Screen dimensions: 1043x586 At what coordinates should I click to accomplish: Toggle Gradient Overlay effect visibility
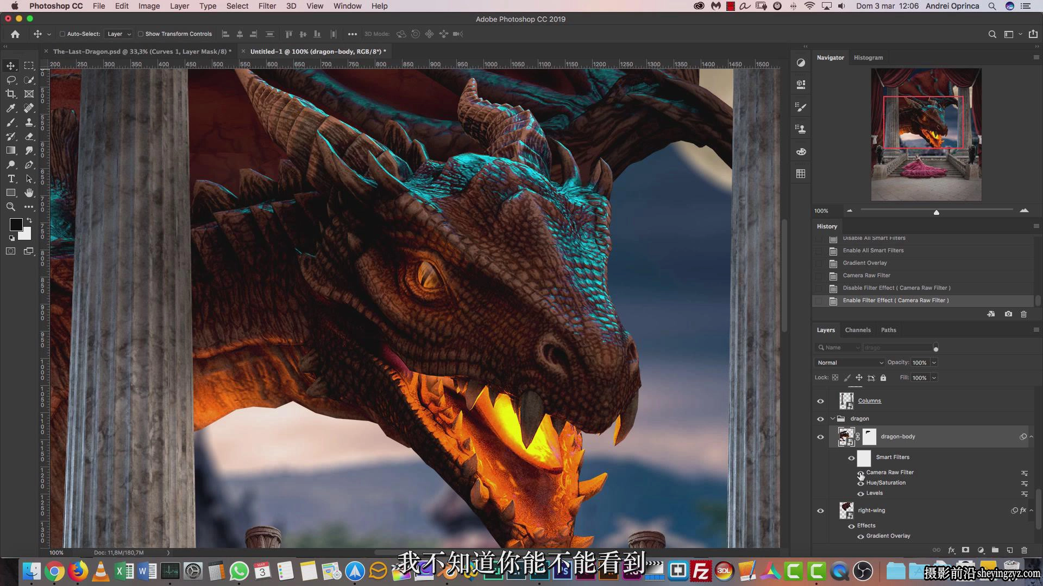tap(860, 537)
